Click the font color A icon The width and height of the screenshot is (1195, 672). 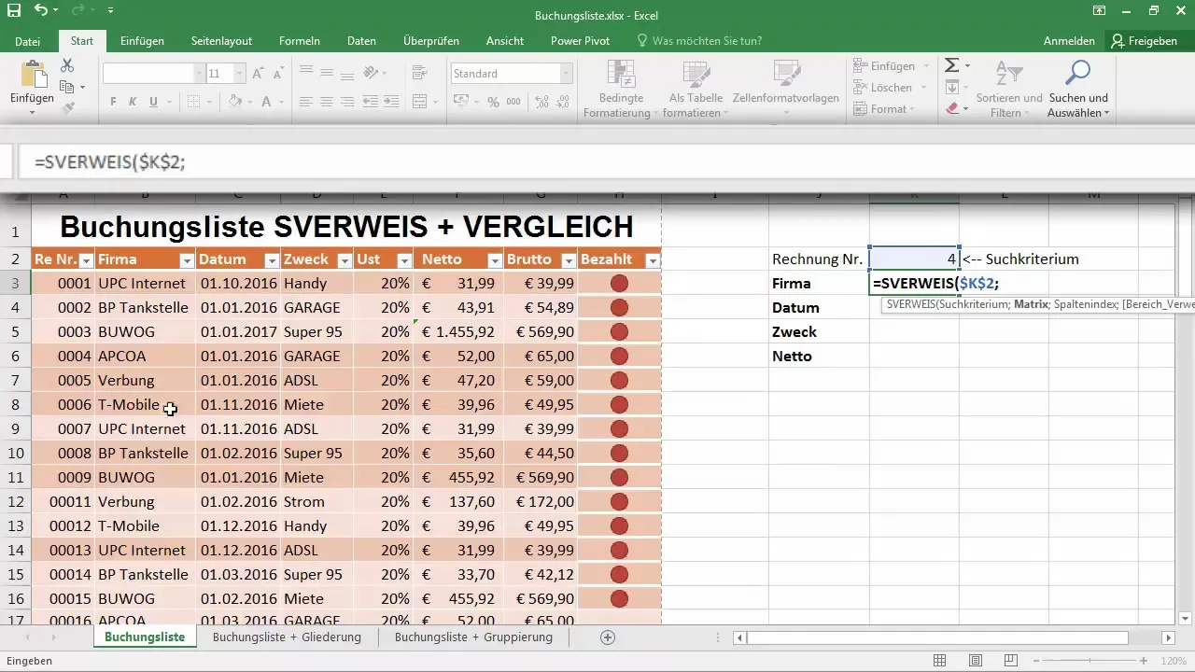pyautogui.click(x=267, y=102)
